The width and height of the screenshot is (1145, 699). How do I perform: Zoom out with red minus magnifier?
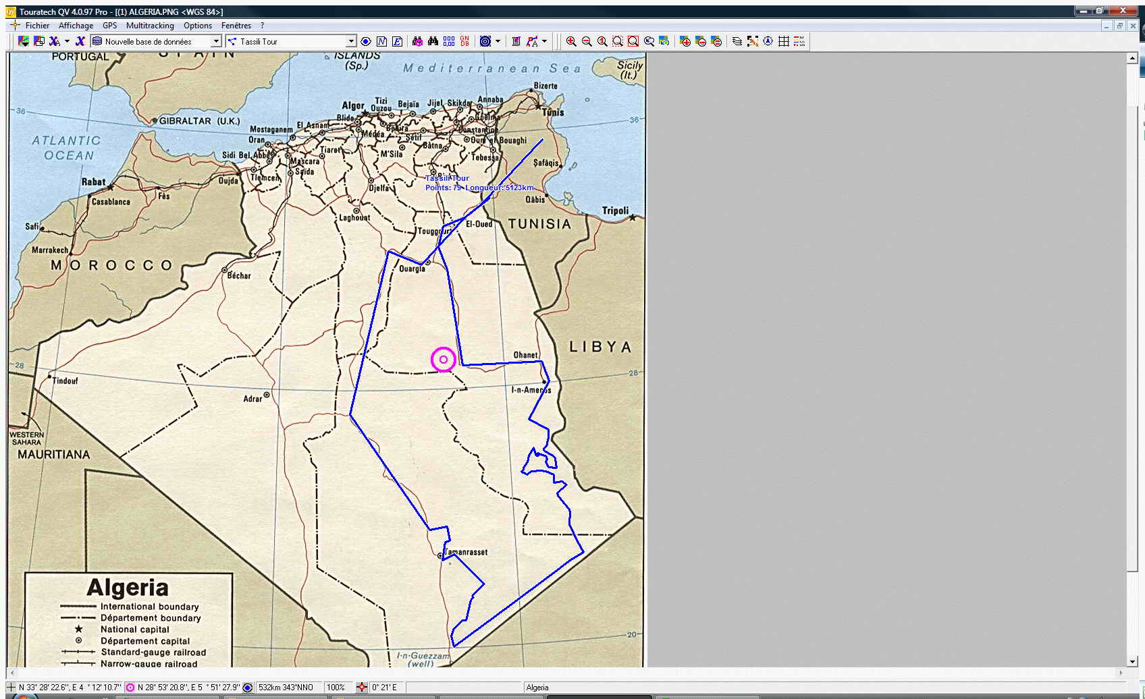(x=587, y=41)
